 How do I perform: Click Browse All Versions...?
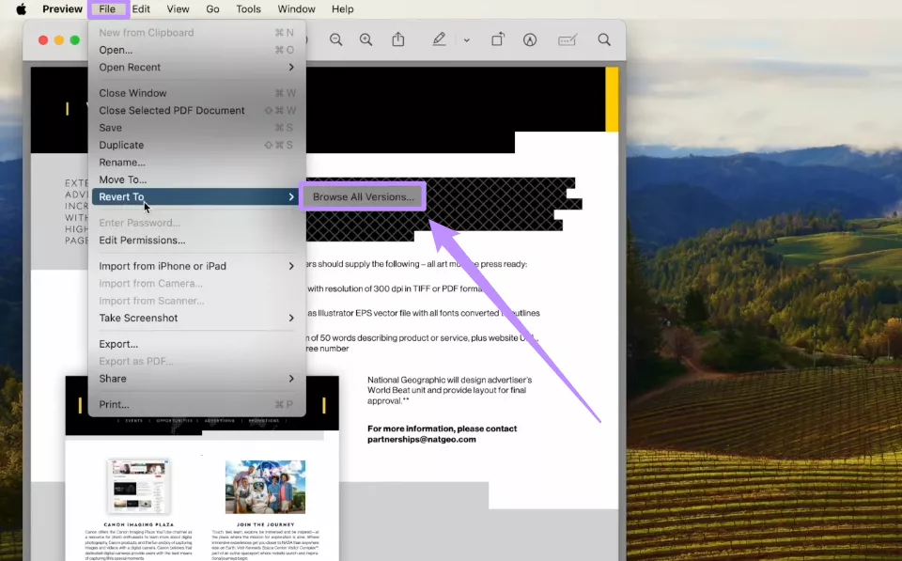pyautogui.click(x=363, y=196)
